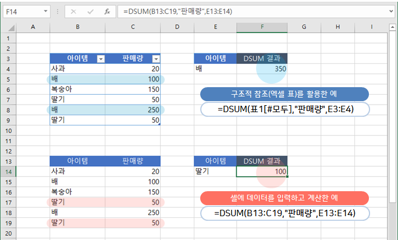
Task: Click cell C5 with value 100
Action: click(x=133, y=79)
